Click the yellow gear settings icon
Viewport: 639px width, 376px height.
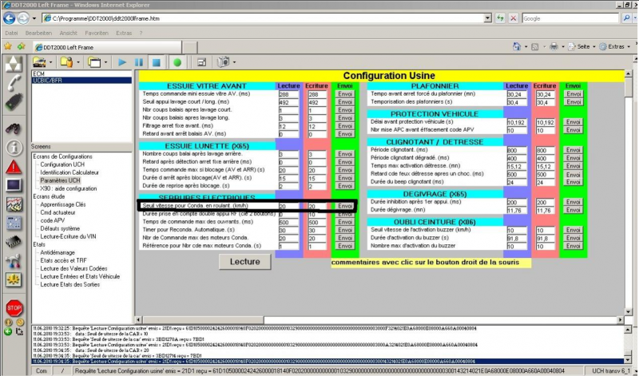coord(14,280)
